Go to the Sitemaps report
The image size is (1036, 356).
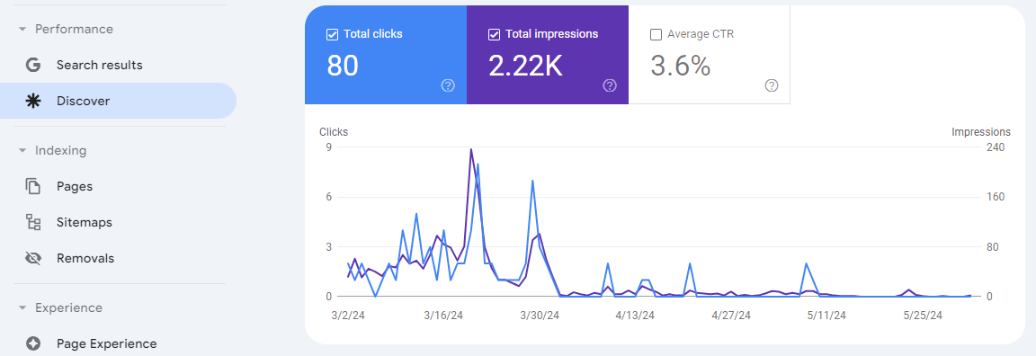point(118,222)
